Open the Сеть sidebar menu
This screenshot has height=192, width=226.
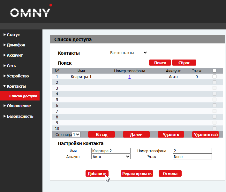click(11, 66)
